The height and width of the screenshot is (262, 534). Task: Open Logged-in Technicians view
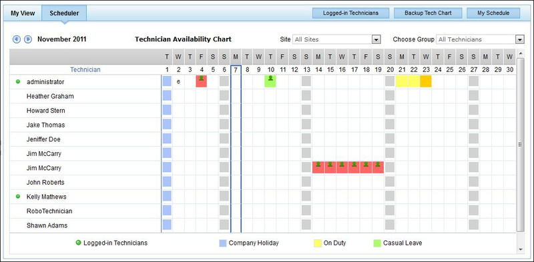point(351,13)
